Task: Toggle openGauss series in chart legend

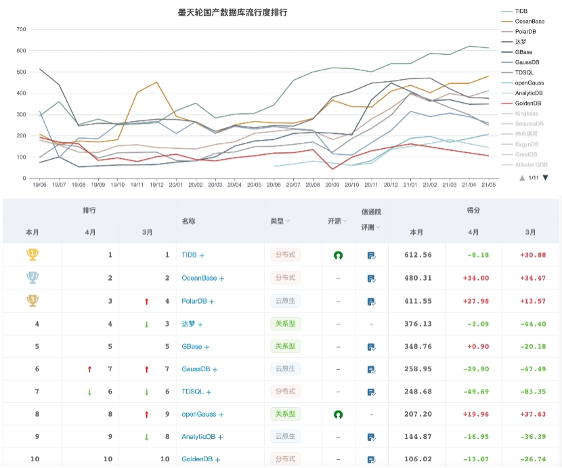Action: [x=522, y=83]
